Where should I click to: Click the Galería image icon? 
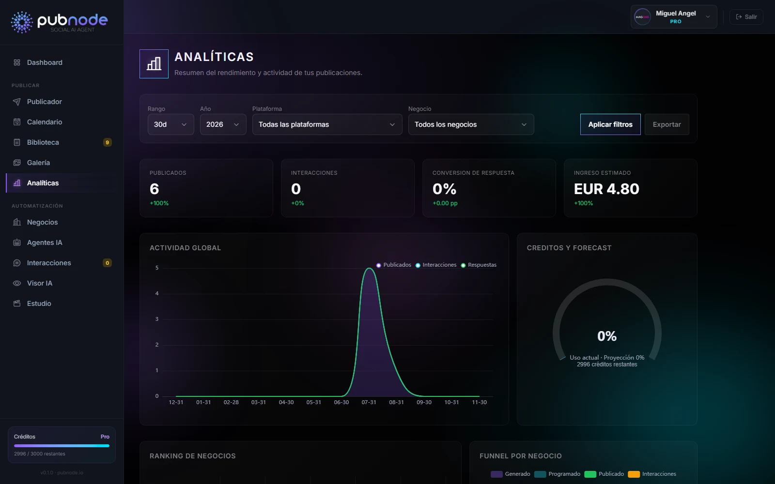coord(17,163)
